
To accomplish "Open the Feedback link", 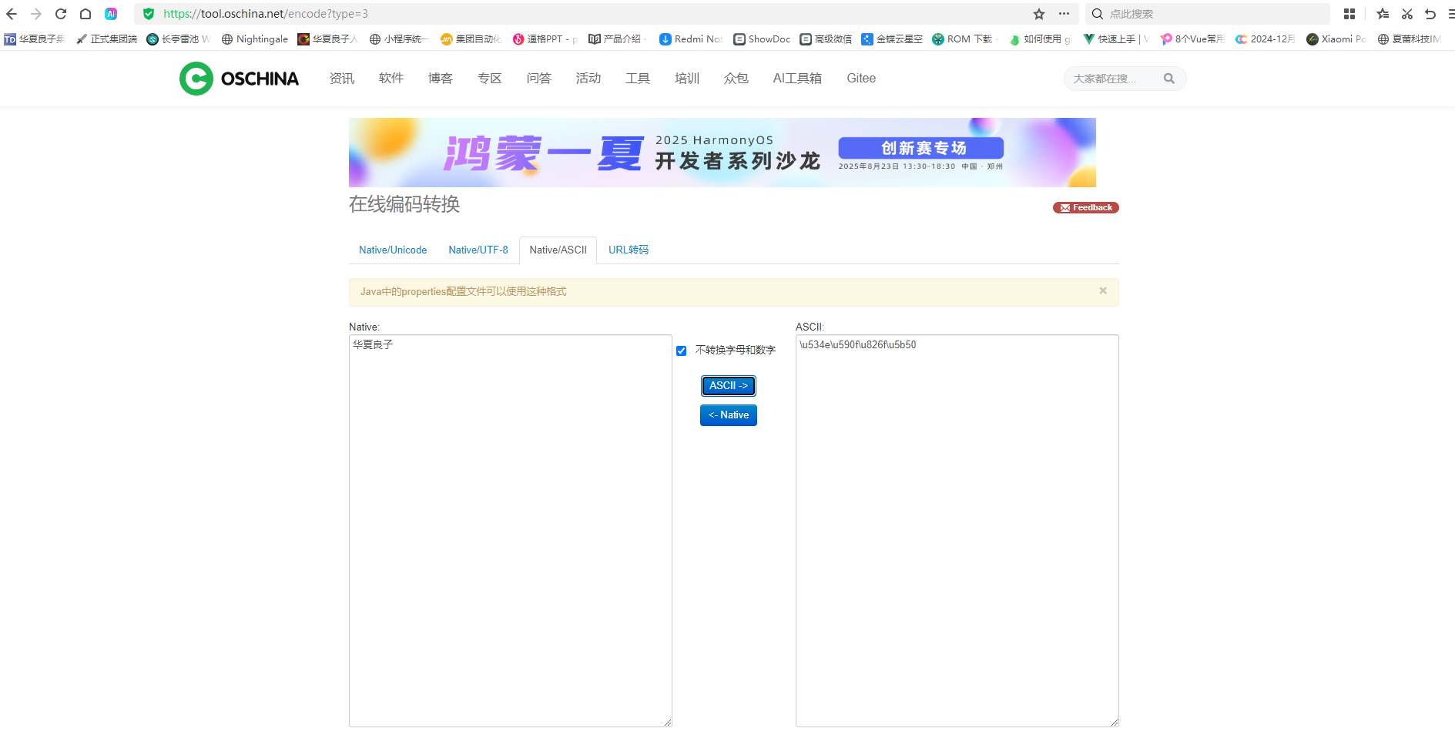I will [x=1085, y=208].
